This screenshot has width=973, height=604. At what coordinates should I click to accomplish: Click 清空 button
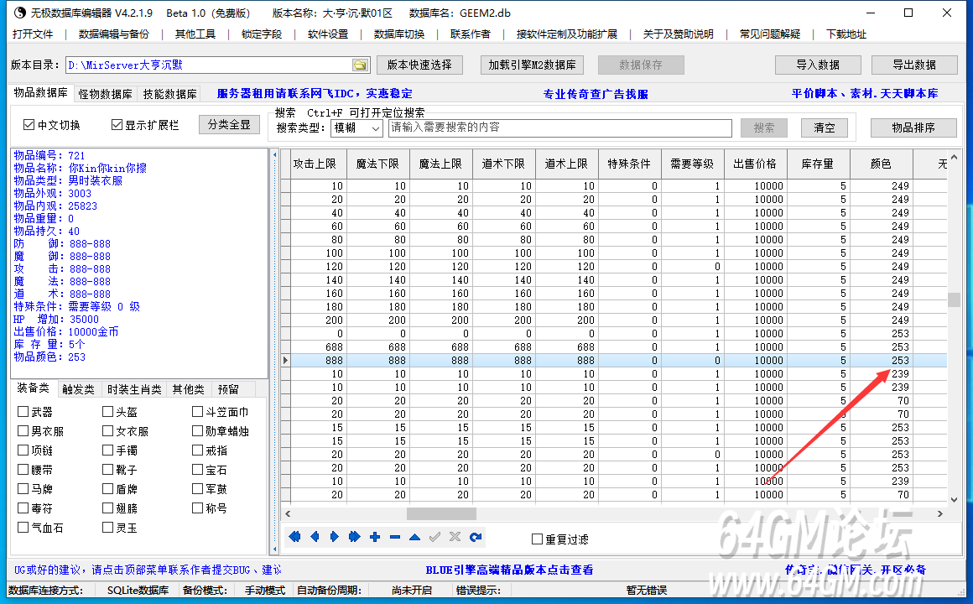(x=824, y=128)
